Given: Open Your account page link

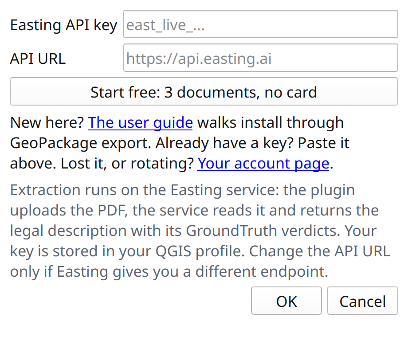Looking at the screenshot, I should coord(263,163).
